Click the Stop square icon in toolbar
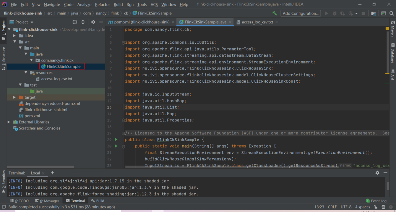Image resolution: width=396 pixels, height=212 pixels. 363,13
